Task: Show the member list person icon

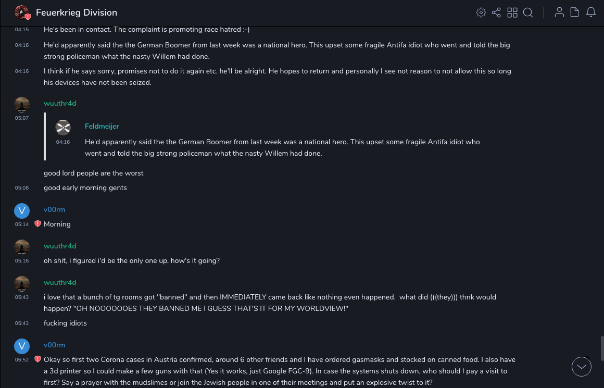Action: pos(559,12)
